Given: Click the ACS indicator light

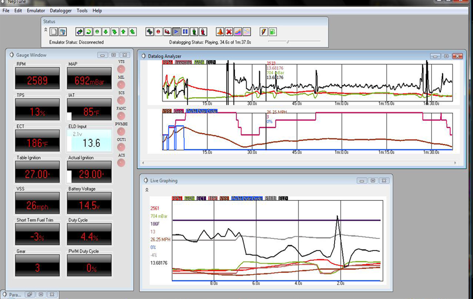Looking at the screenshot, I should click(x=121, y=163).
